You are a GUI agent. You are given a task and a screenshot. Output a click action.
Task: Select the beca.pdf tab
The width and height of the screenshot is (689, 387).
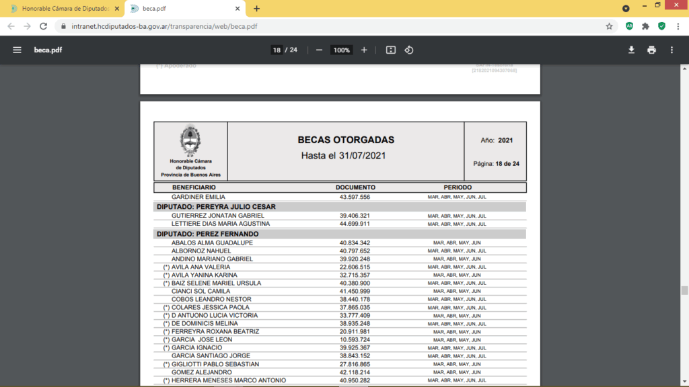(184, 8)
